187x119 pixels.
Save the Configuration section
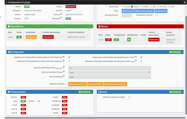tap(175, 52)
